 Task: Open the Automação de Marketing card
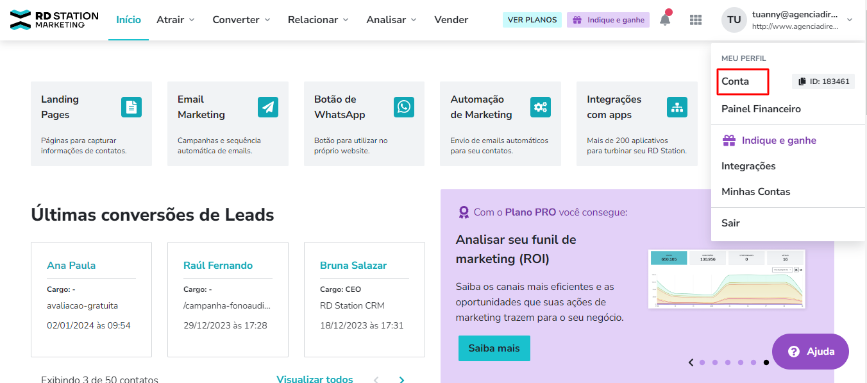[x=500, y=124]
